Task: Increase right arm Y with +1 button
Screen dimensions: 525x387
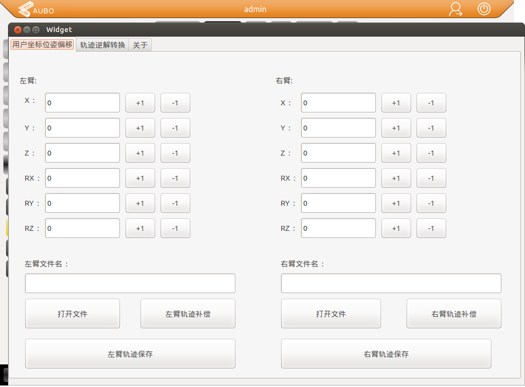Action: [x=396, y=128]
